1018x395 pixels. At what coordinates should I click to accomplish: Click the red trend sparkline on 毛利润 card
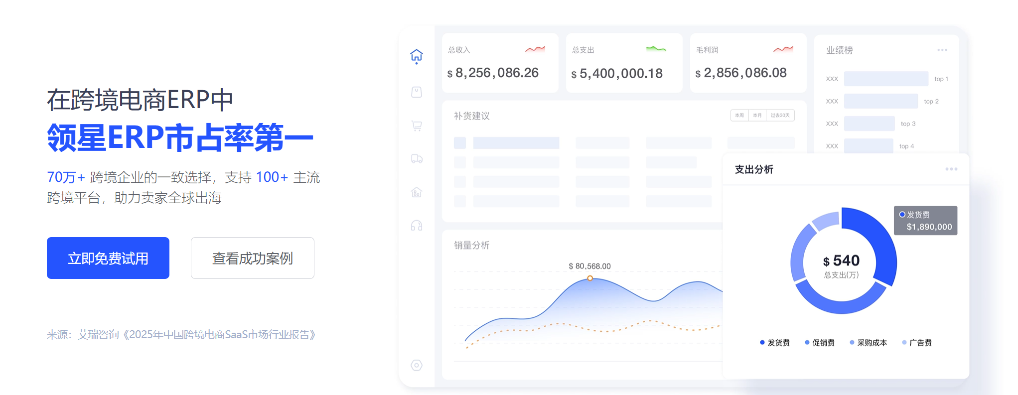click(x=783, y=49)
